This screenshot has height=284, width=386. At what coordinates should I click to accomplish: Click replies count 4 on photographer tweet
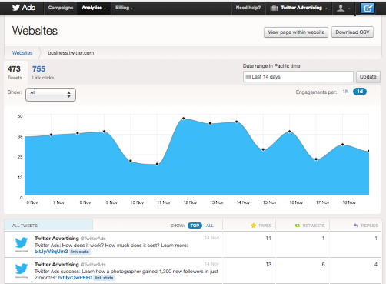tap(376, 264)
